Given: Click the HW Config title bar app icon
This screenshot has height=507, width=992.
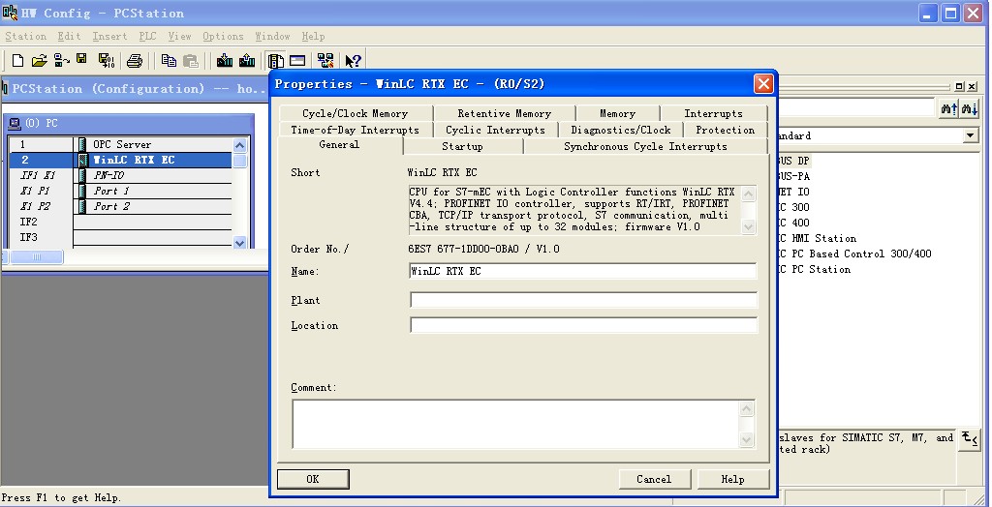Looking at the screenshot, I should (10, 13).
